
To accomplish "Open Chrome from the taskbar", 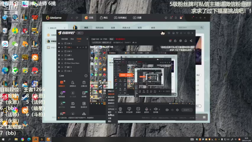I will pos(22,139).
